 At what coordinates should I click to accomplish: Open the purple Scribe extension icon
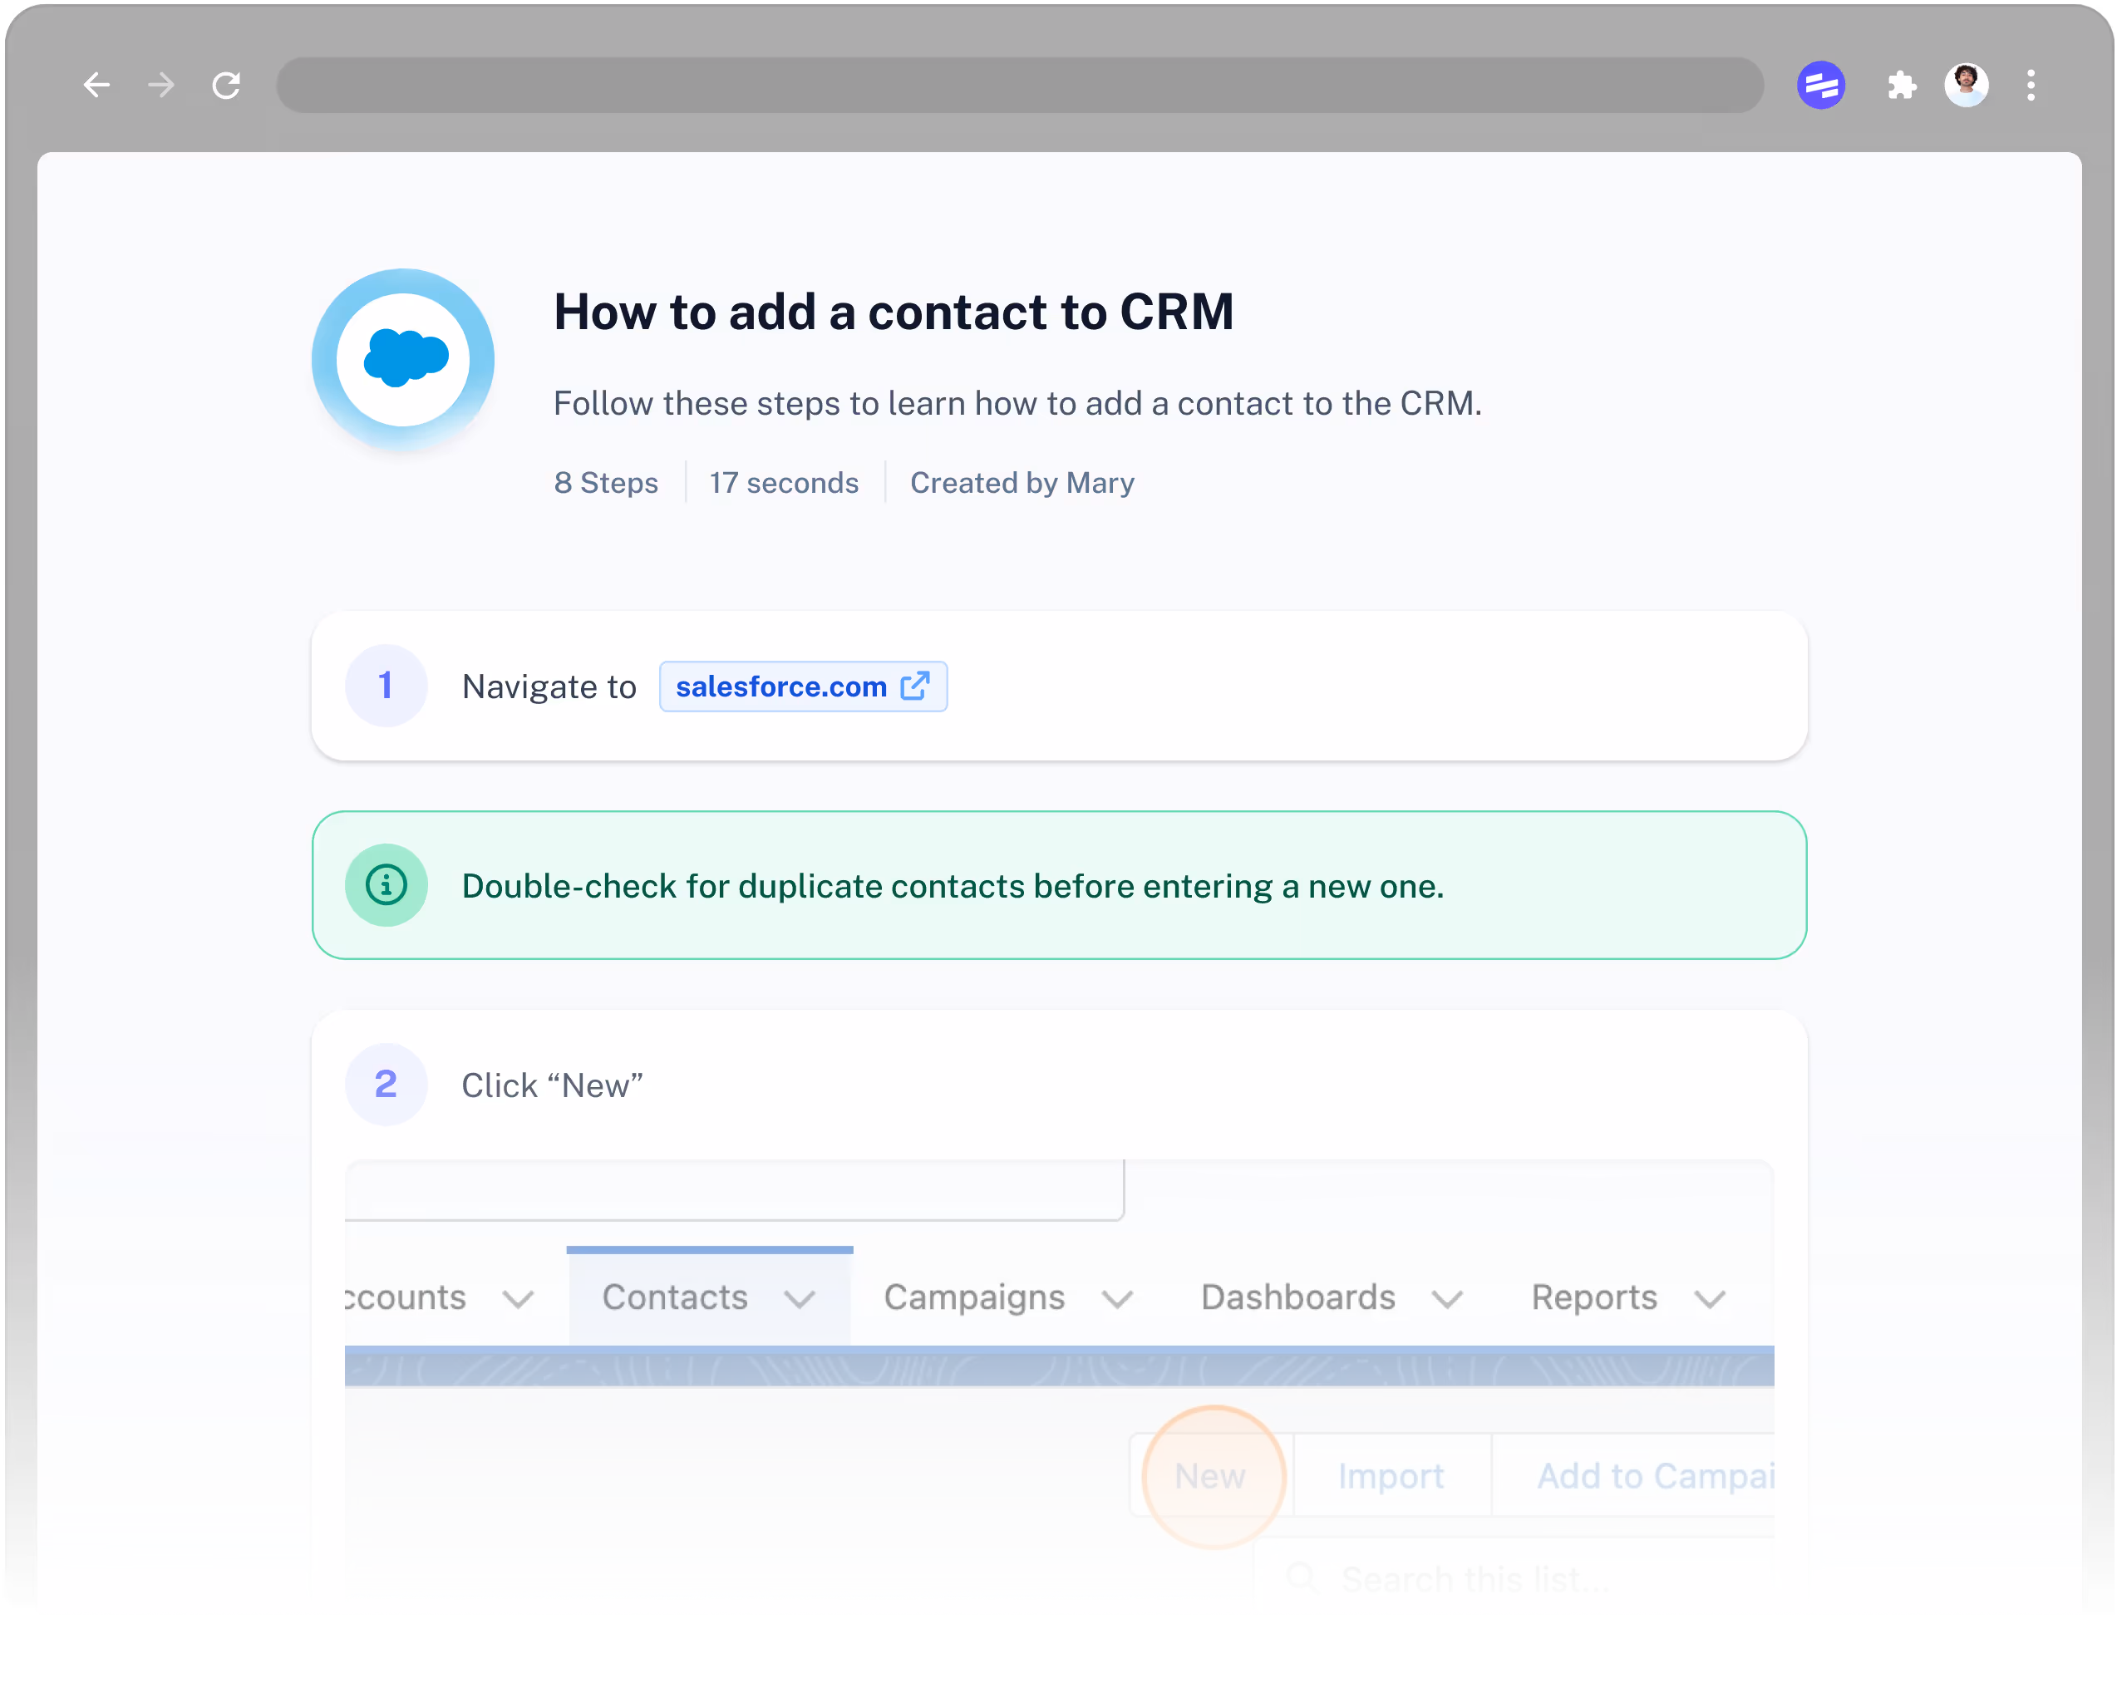click(1820, 86)
